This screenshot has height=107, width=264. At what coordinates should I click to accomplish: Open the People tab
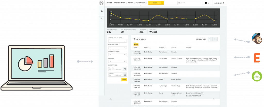point(109,3)
